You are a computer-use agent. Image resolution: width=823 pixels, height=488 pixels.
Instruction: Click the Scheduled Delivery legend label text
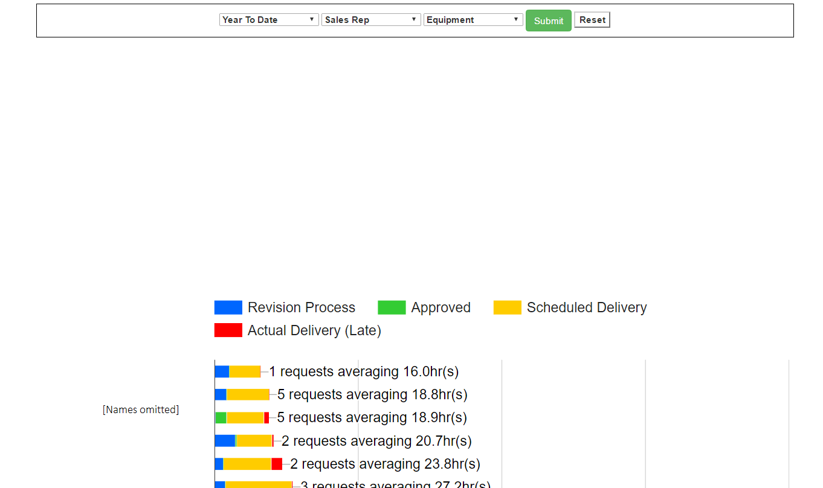[587, 307]
